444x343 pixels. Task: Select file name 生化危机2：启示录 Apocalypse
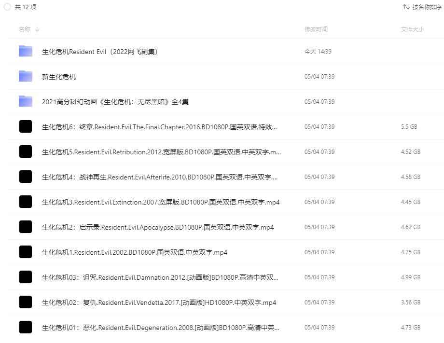[x=158, y=227]
